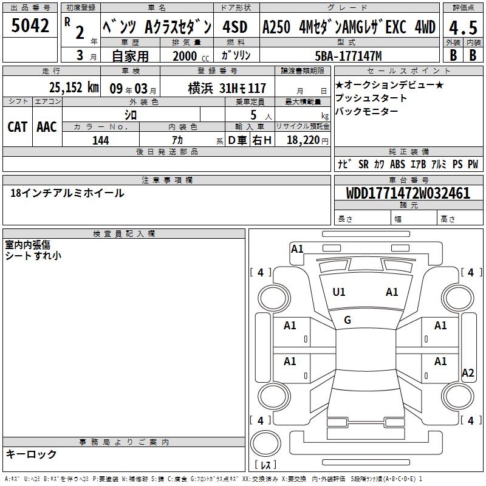This screenshot has height=486, width=486.
Task: Select the 4.5 evaluation score
Action: tap(463, 27)
